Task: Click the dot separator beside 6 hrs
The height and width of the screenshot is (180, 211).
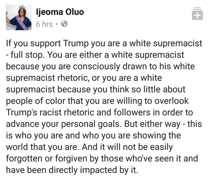Action: 57,24
